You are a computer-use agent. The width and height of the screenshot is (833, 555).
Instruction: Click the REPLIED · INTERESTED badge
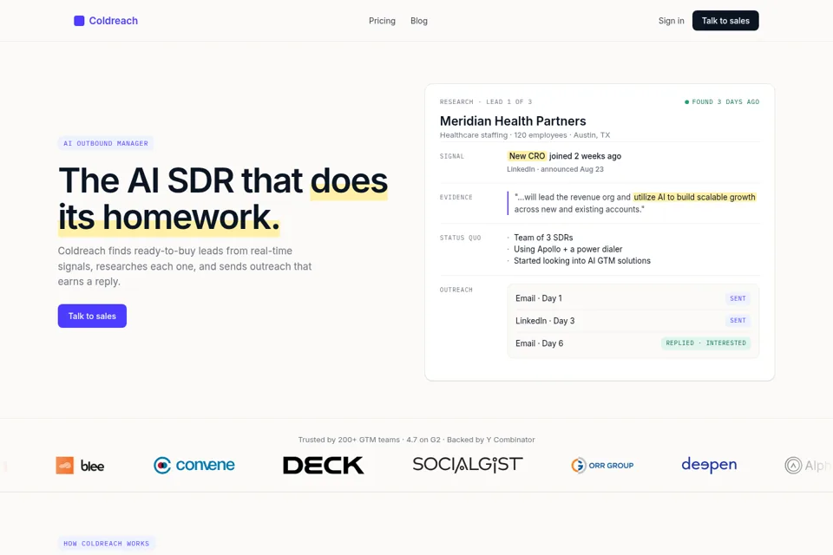[x=705, y=343]
